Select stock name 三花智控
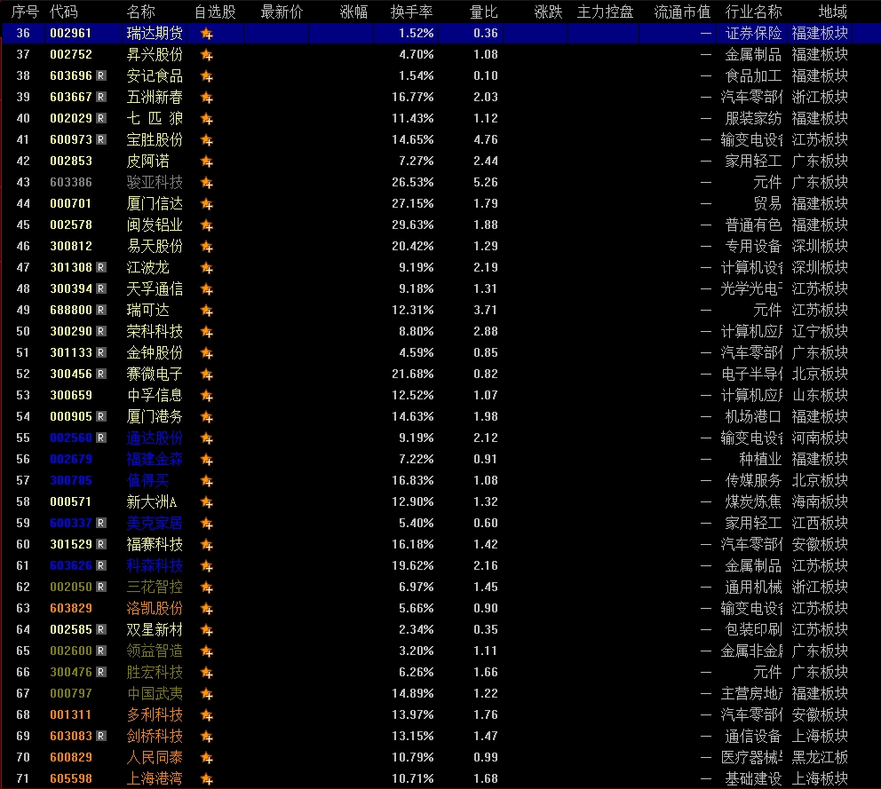 [155, 587]
